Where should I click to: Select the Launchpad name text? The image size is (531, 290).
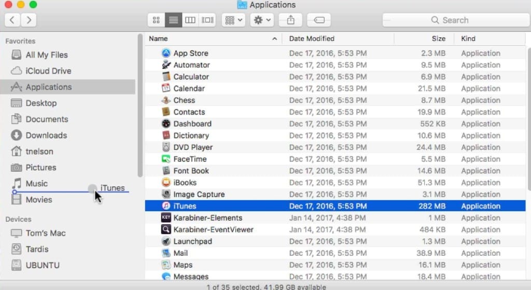pyautogui.click(x=193, y=242)
